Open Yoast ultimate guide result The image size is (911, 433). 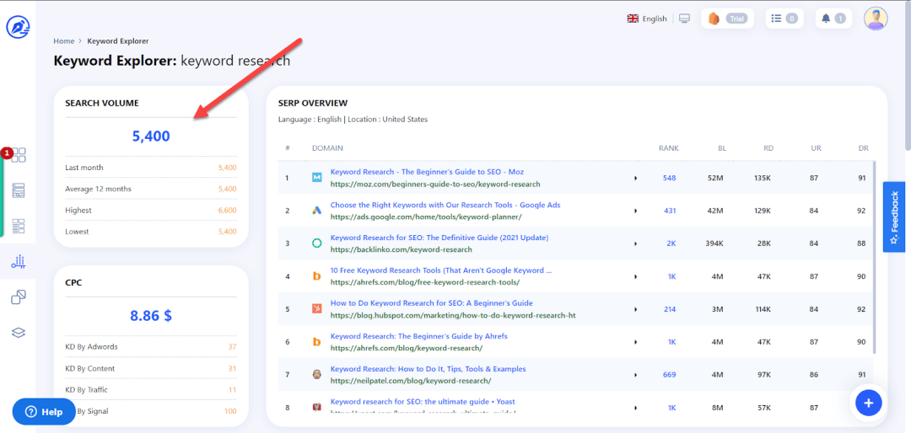pyautogui.click(x=423, y=402)
